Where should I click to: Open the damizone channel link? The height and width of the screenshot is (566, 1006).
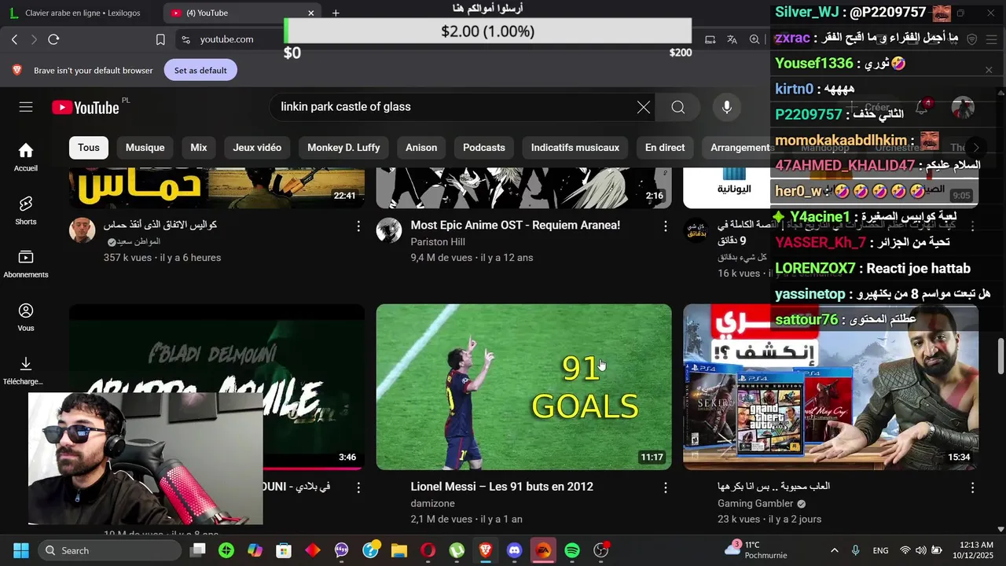pyautogui.click(x=432, y=503)
